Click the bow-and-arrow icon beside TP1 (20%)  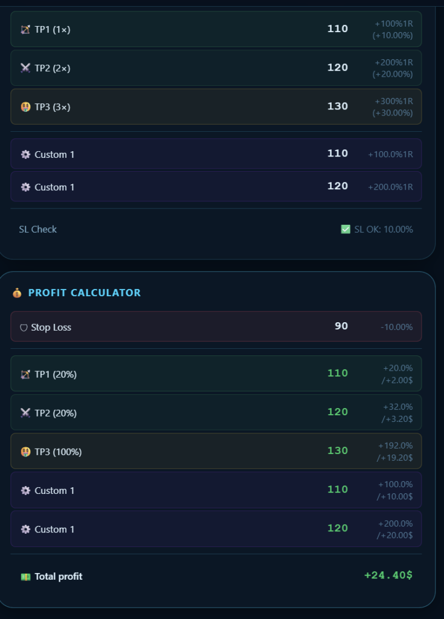tap(25, 374)
